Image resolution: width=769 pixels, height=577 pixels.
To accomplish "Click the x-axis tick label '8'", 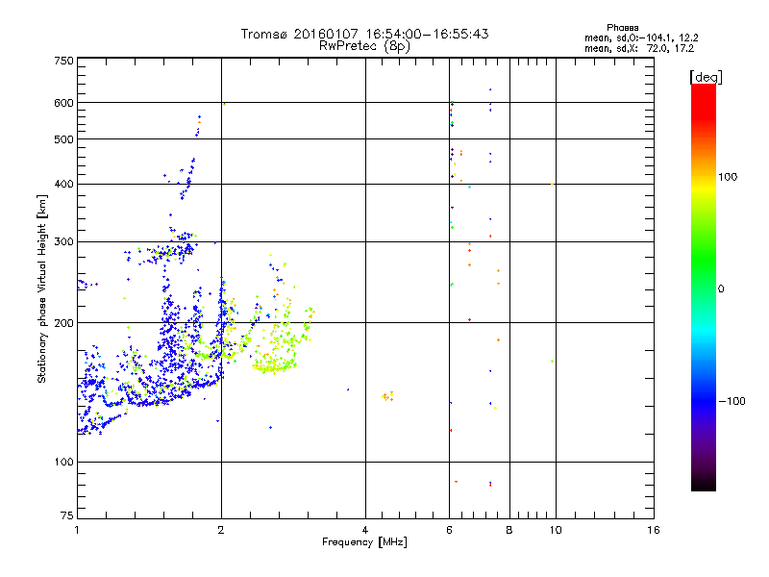I will (x=509, y=530).
